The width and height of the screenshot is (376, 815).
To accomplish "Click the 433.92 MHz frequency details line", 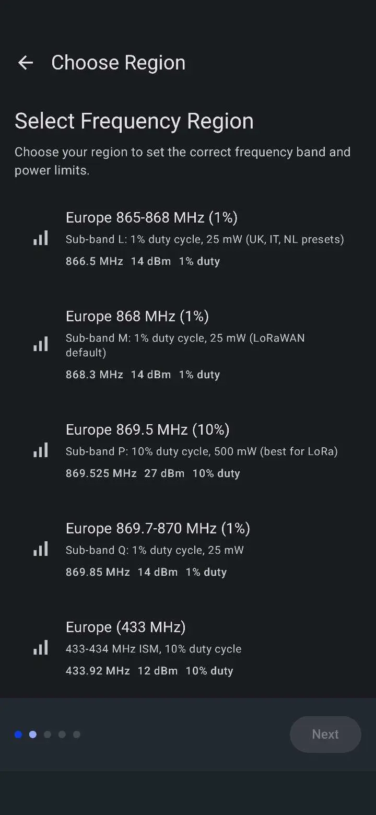I will tap(149, 671).
